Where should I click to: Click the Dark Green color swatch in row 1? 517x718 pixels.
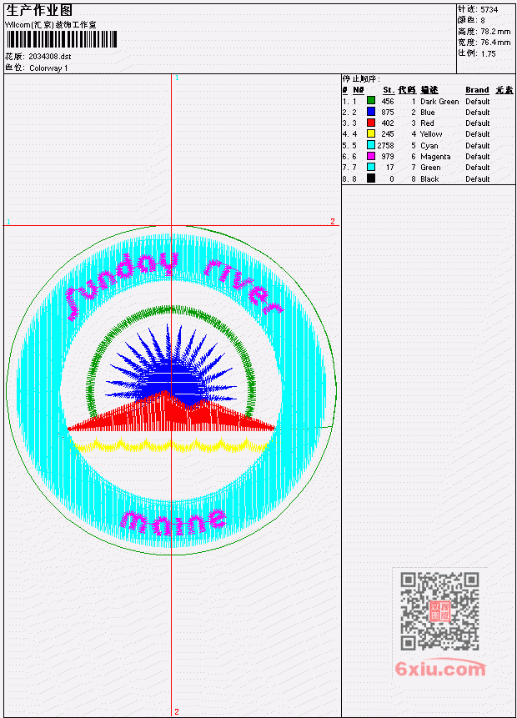click(371, 101)
